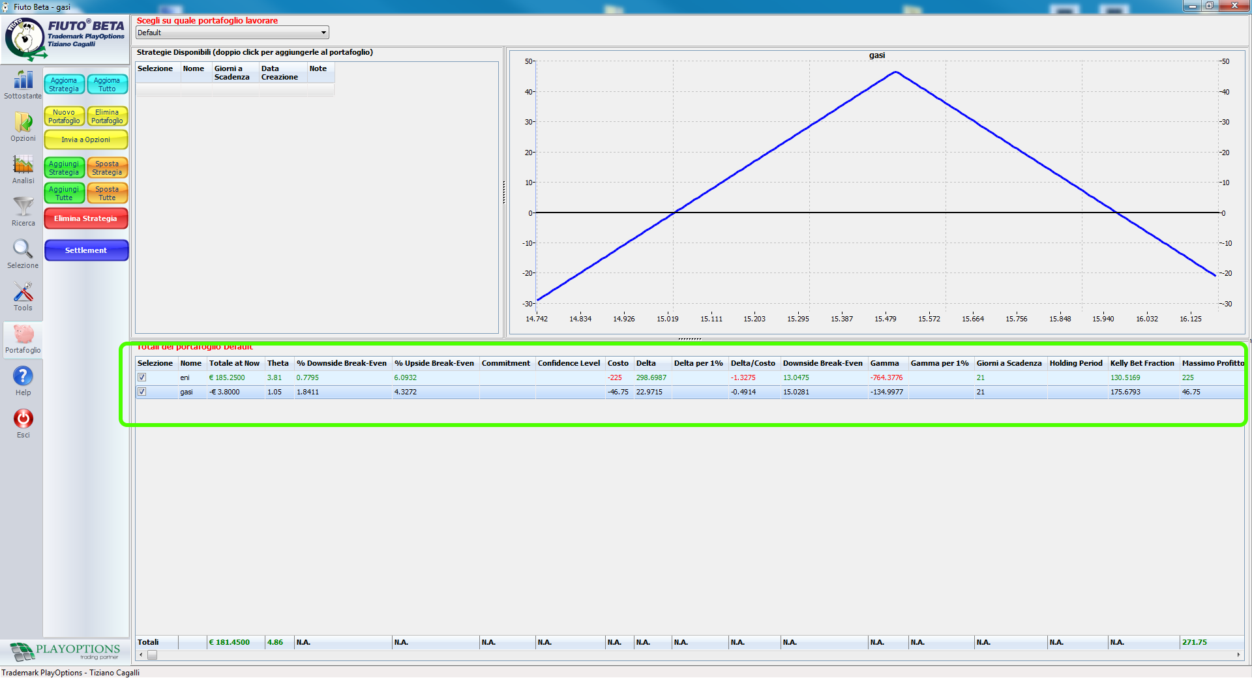
Task: Click the horizontal scrollbar right arrow
Action: tap(1238, 655)
